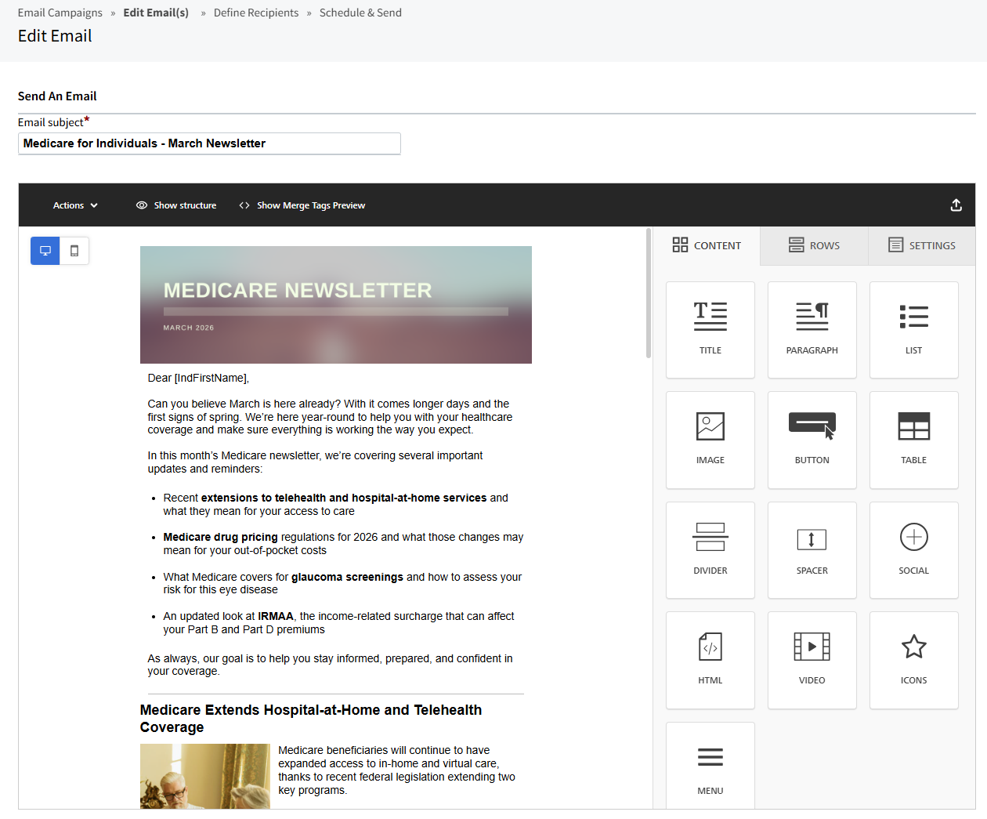Switch to mobile preview mode
Screen dimensions: 987x819
click(x=74, y=251)
